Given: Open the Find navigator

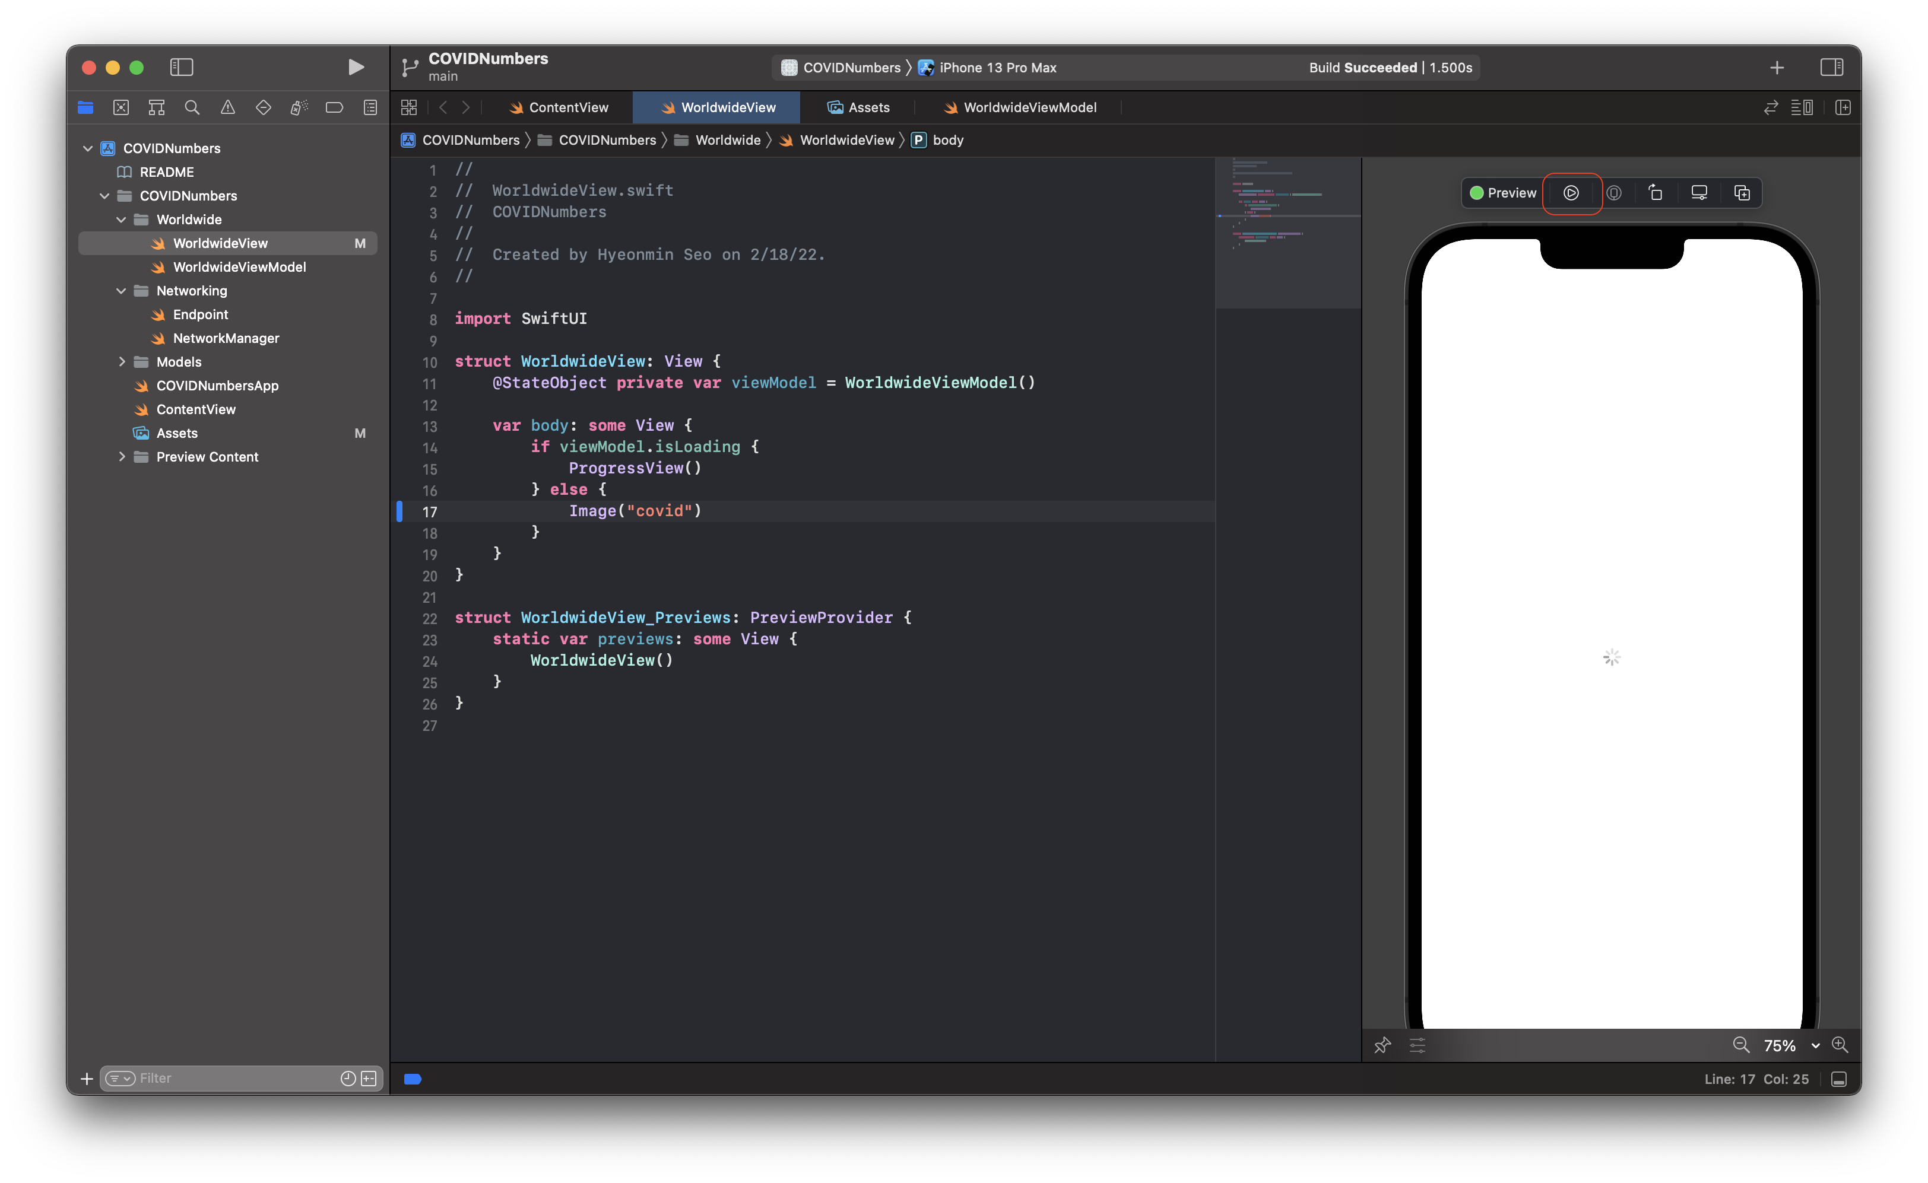Looking at the screenshot, I should [192, 107].
